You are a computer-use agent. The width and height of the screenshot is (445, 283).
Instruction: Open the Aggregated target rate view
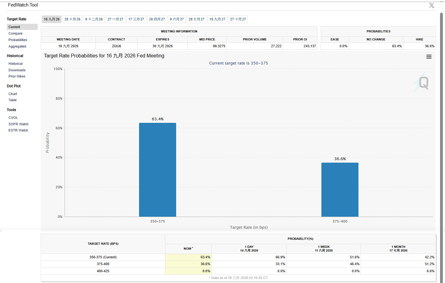point(17,46)
